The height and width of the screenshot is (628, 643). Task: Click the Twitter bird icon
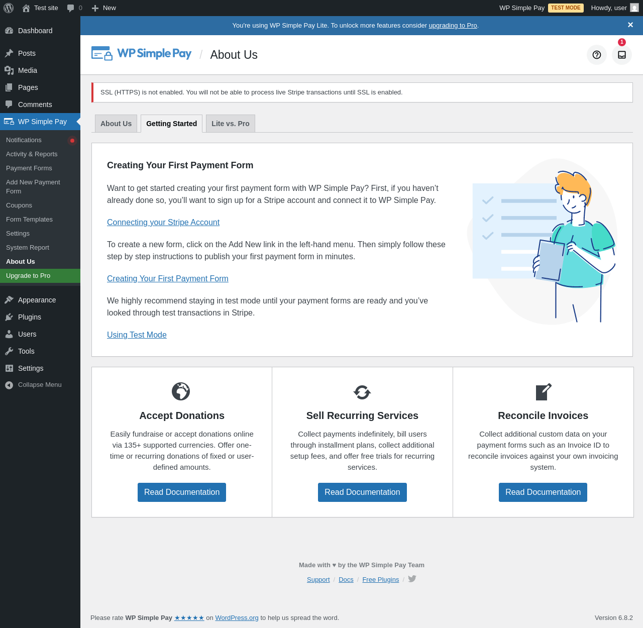412,579
